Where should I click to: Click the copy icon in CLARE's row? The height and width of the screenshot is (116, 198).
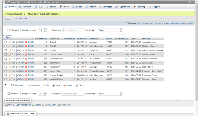(17, 46)
